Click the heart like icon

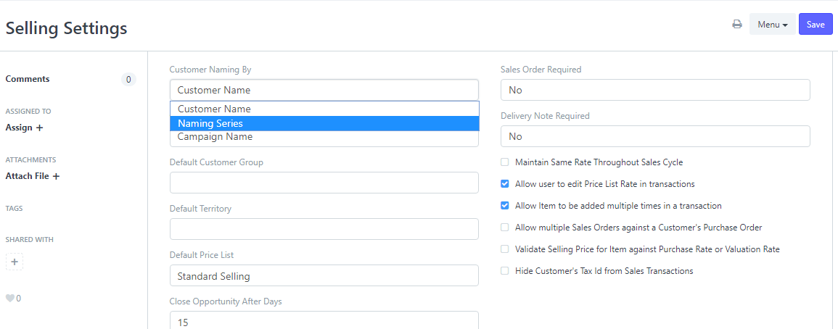[x=9, y=299]
